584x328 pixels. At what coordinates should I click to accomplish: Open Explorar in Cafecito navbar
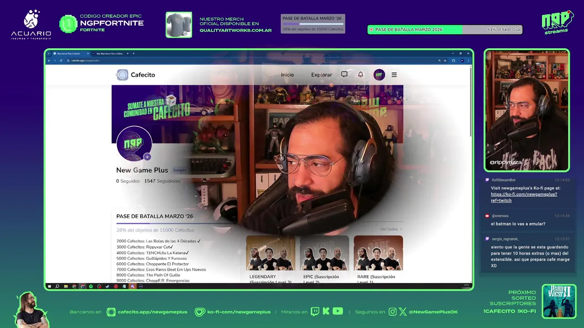[x=322, y=75]
